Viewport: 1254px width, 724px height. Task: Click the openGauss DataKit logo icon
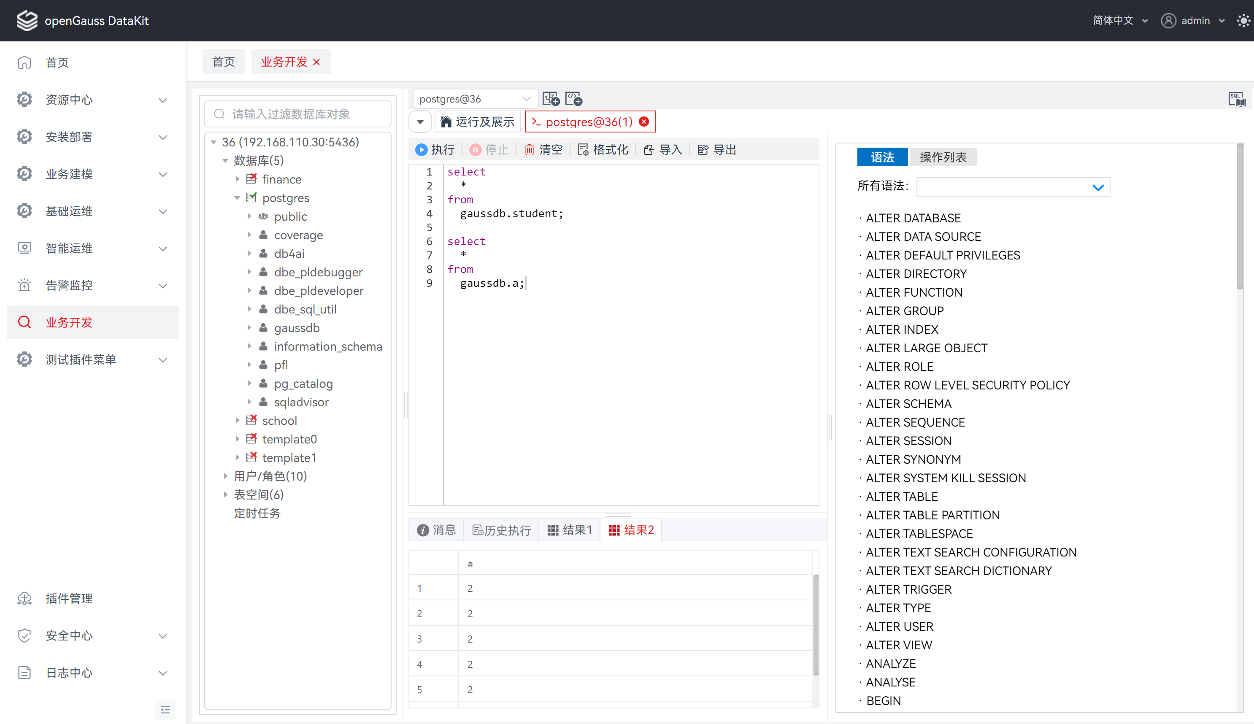point(27,20)
